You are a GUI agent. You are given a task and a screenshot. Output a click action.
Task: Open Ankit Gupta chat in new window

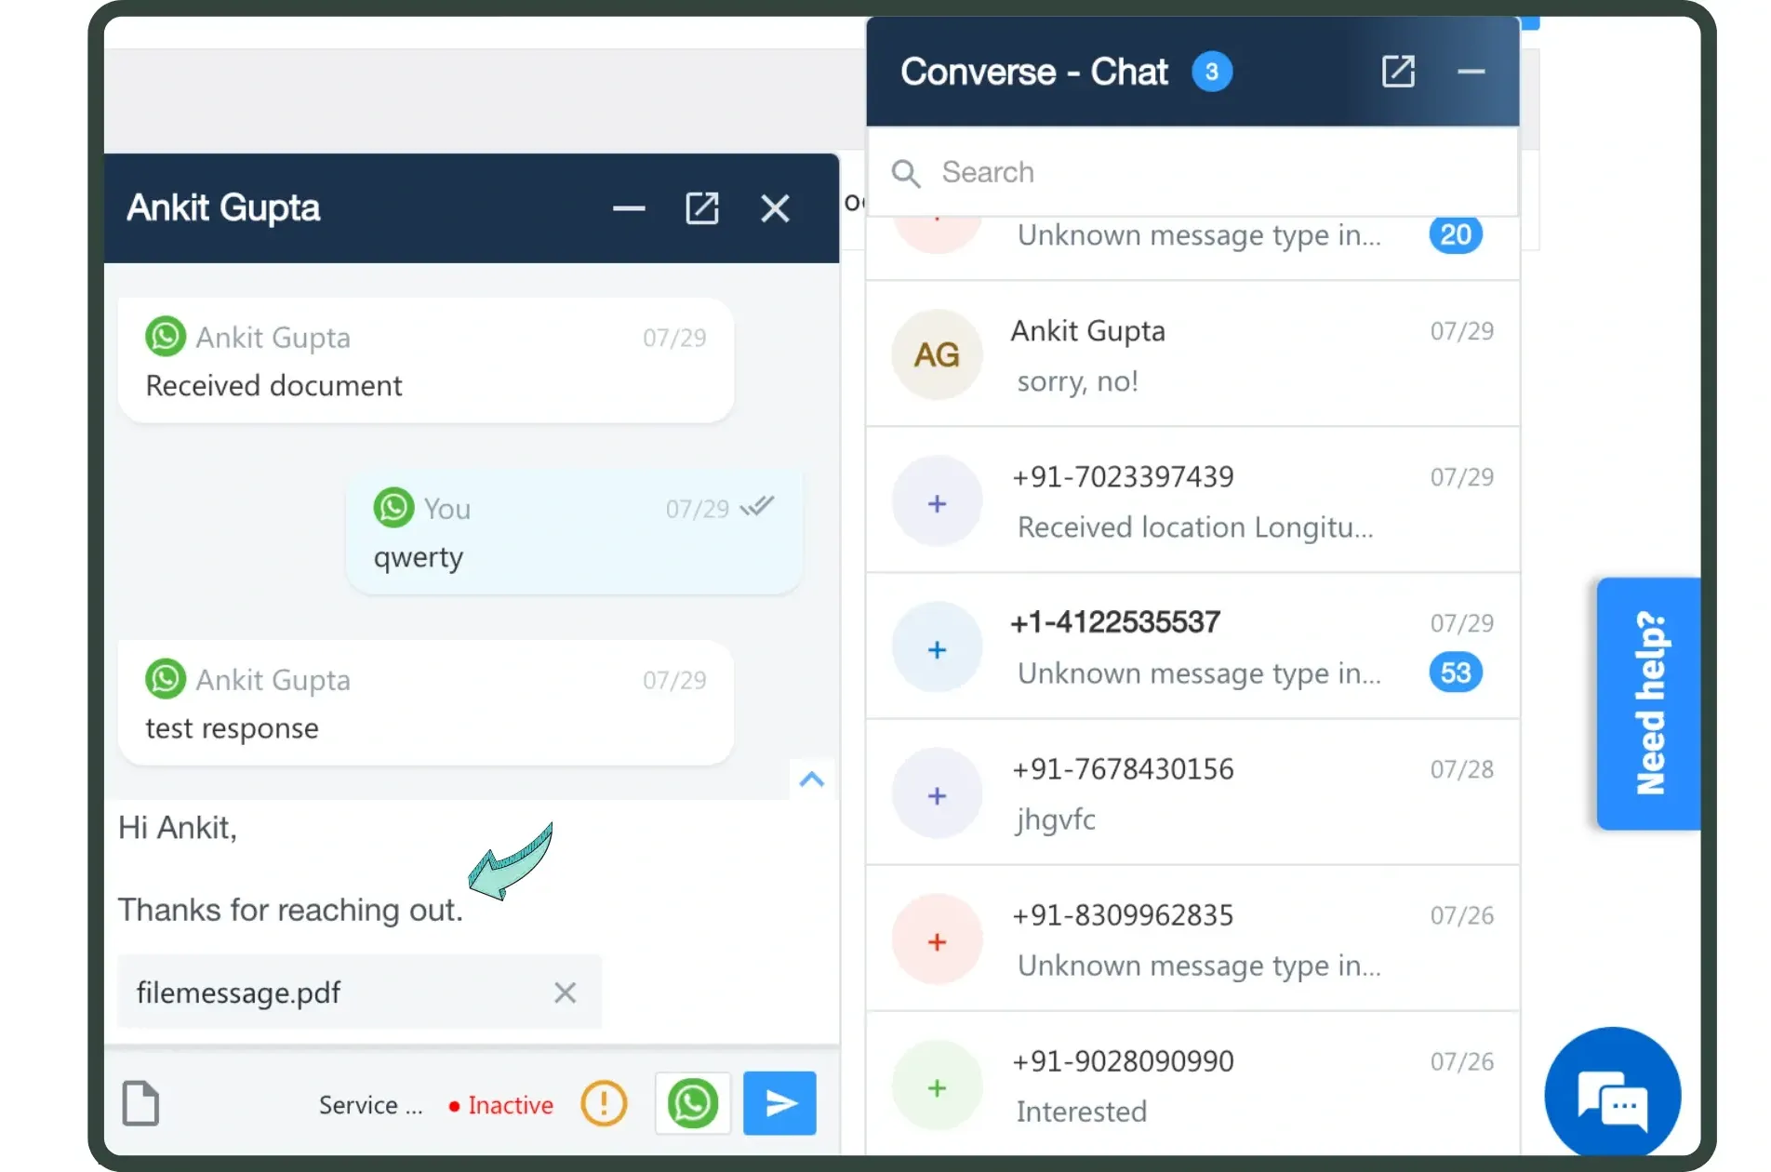click(702, 208)
